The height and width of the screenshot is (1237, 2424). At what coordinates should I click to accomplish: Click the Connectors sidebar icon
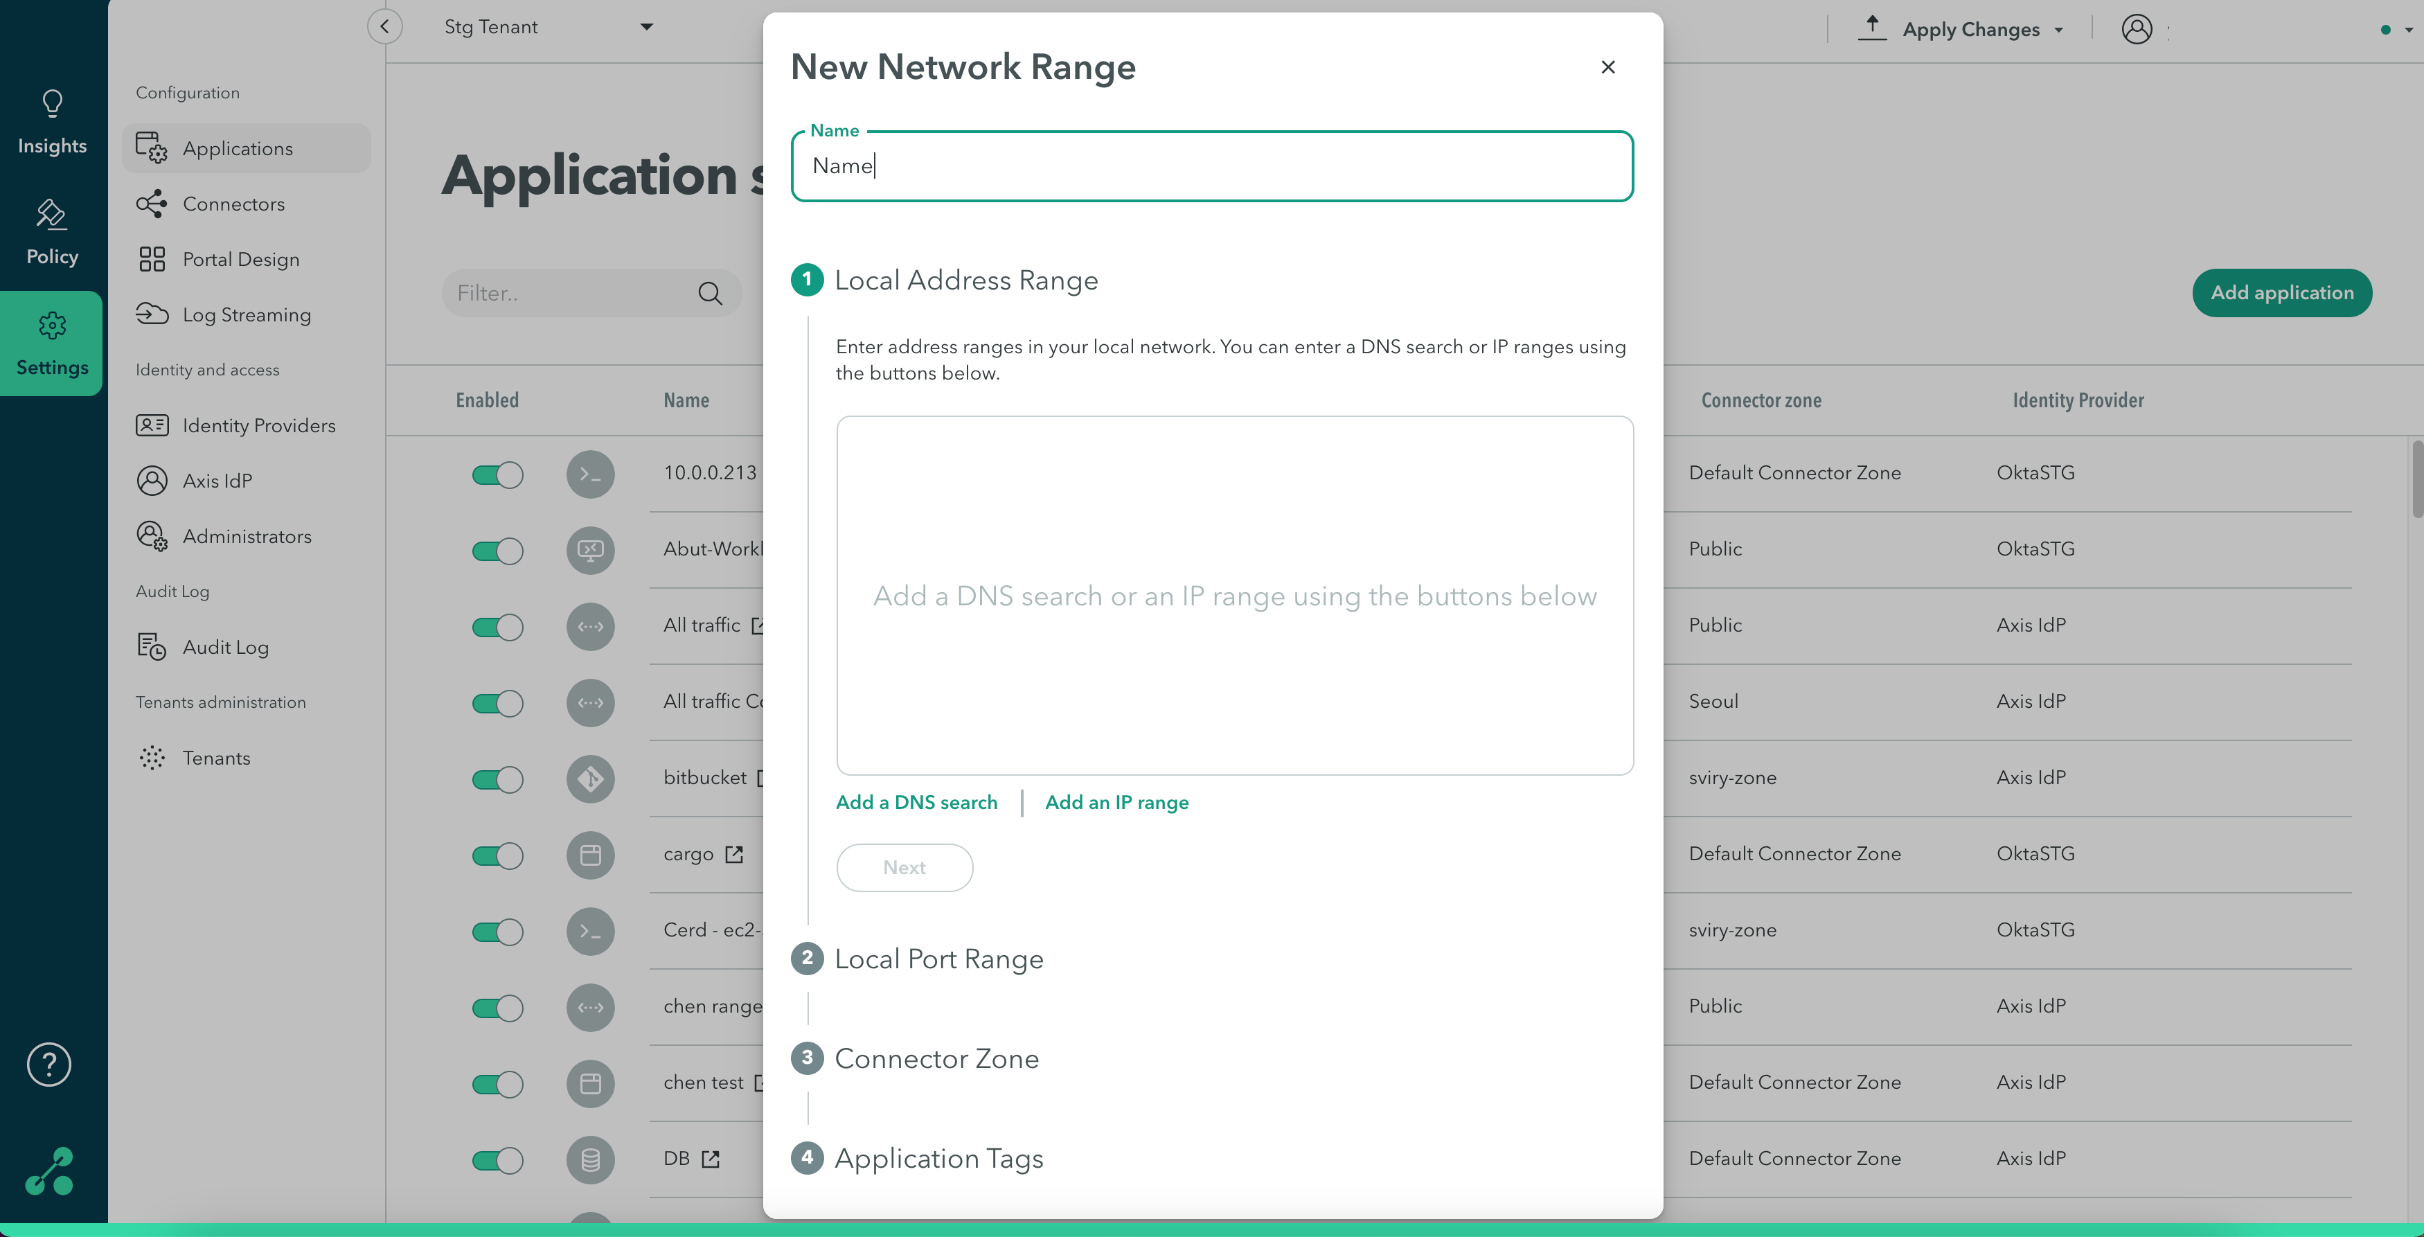pos(152,204)
